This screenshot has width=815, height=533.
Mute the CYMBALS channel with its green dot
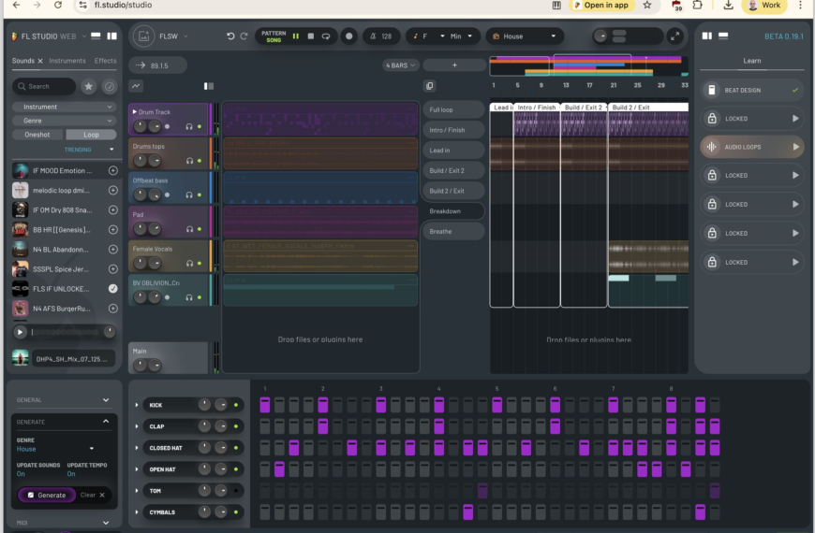click(236, 512)
